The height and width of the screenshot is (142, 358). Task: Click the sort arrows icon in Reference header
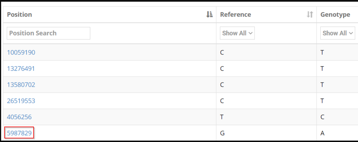pyautogui.click(x=310, y=15)
